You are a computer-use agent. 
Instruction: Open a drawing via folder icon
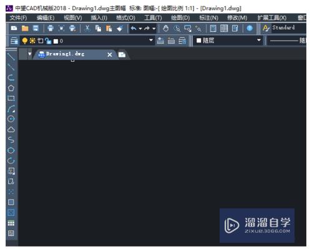point(25,28)
